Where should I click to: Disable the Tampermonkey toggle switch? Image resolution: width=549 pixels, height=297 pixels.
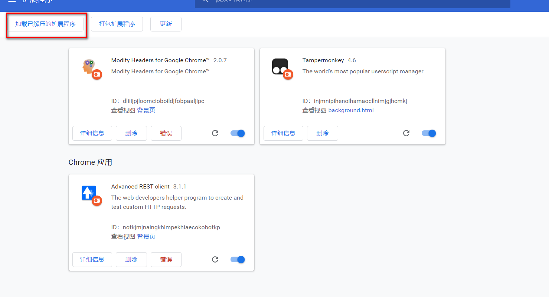click(429, 133)
